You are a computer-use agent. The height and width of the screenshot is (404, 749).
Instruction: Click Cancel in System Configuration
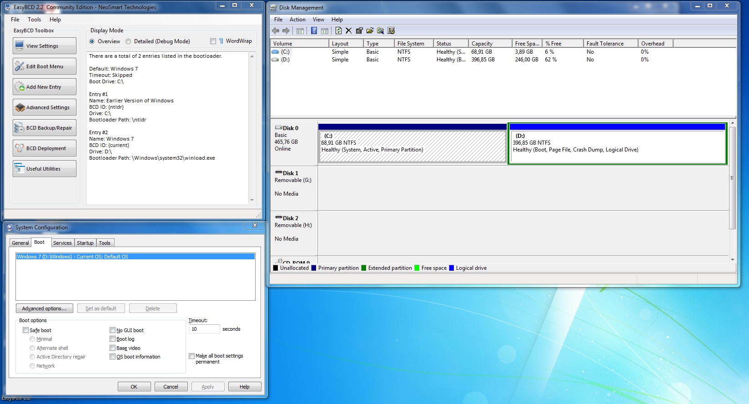pos(171,387)
